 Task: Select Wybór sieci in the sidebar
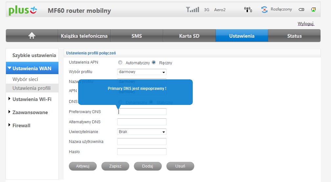(25, 79)
